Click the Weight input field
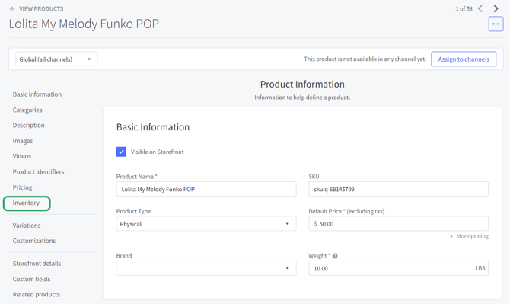This screenshot has height=304, width=510. coord(398,268)
